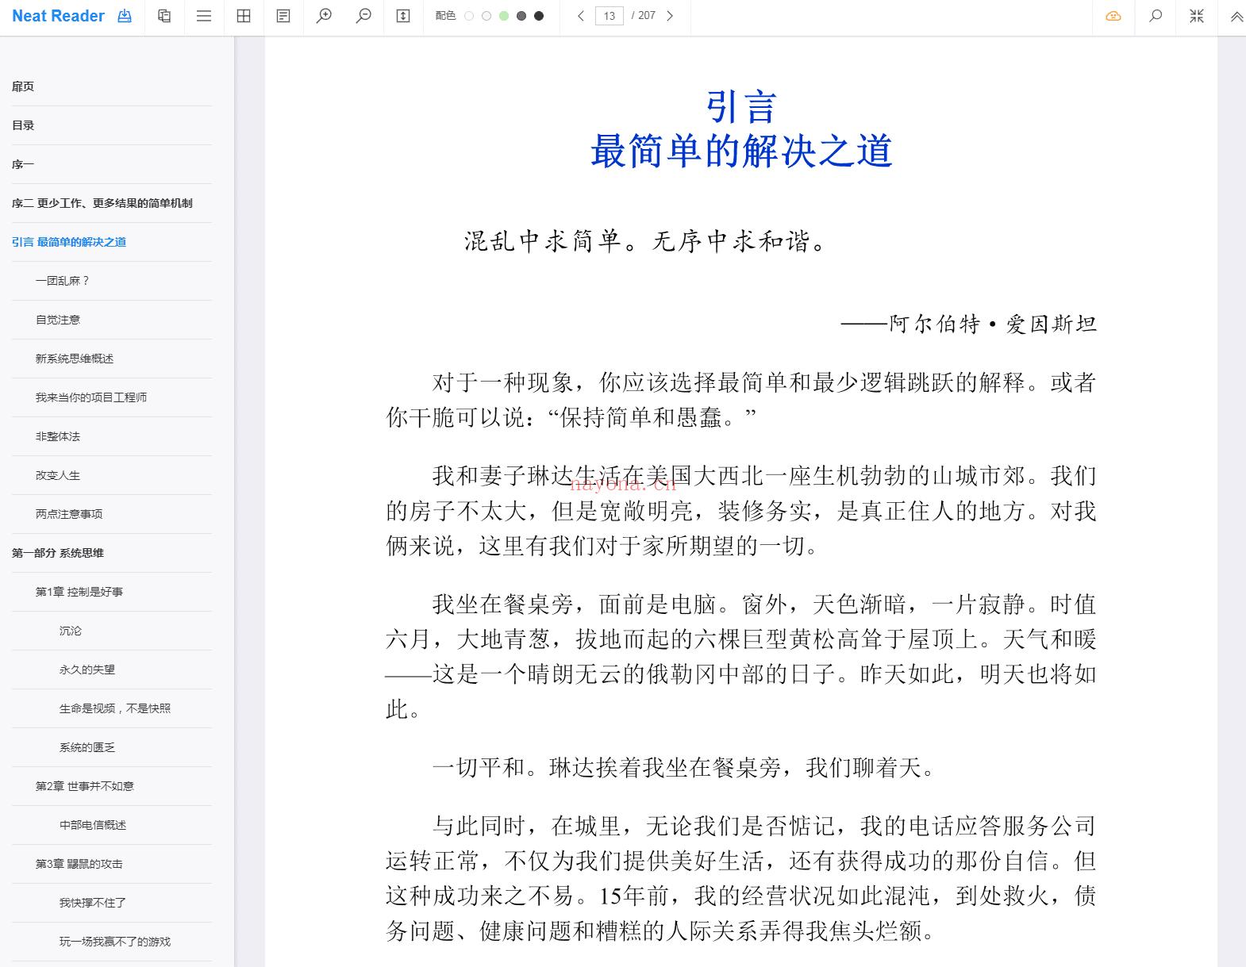This screenshot has height=967, width=1246.
Task: Click the orange cloud sync icon
Action: point(1113,16)
